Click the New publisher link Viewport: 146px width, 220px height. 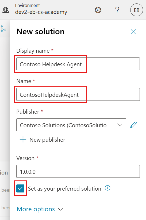click(47, 140)
